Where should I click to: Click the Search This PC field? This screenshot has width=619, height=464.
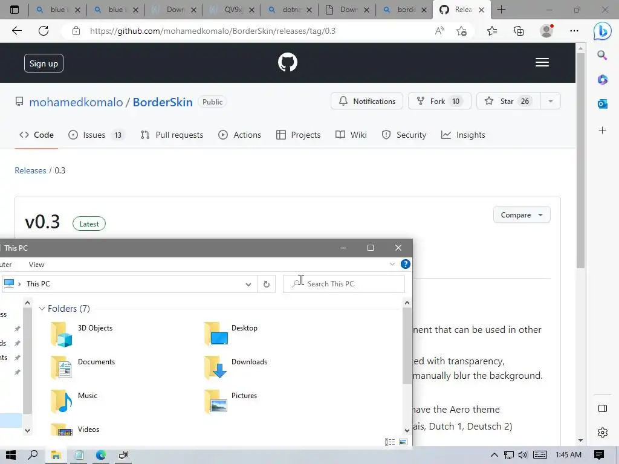tap(344, 284)
